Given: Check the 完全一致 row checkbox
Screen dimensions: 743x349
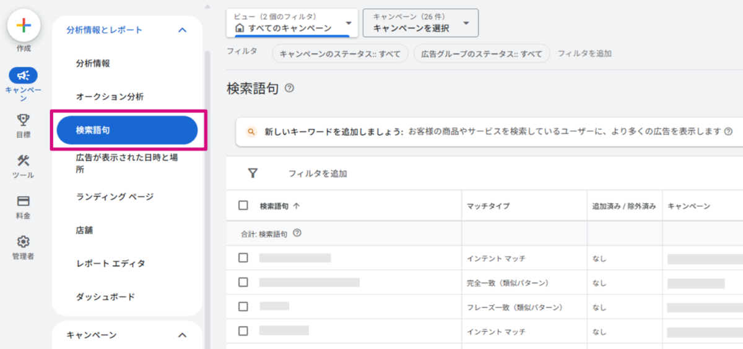Looking at the screenshot, I should coord(243,282).
